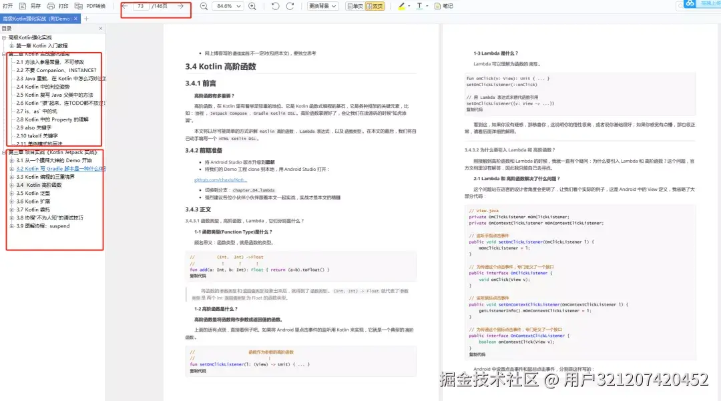Open the 更换背景 background dropdown
This screenshot has width=721, height=401.
click(x=323, y=6)
